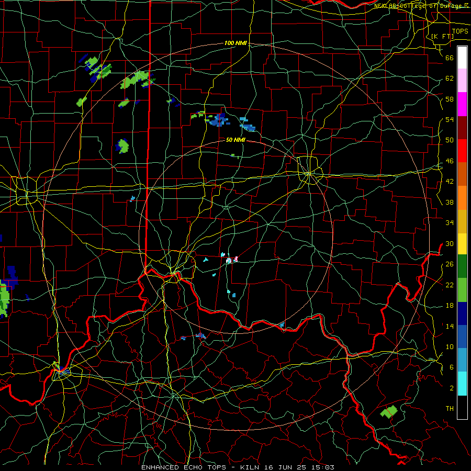
Task: Click the TOPS legend title
Action: point(460,31)
